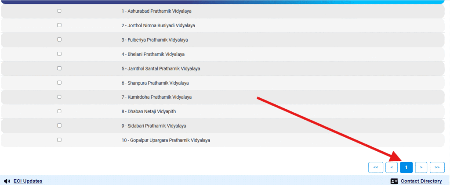Image resolution: width=450 pixels, height=185 pixels.
Task: Open the ECI Updates link
Action: click(x=28, y=181)
